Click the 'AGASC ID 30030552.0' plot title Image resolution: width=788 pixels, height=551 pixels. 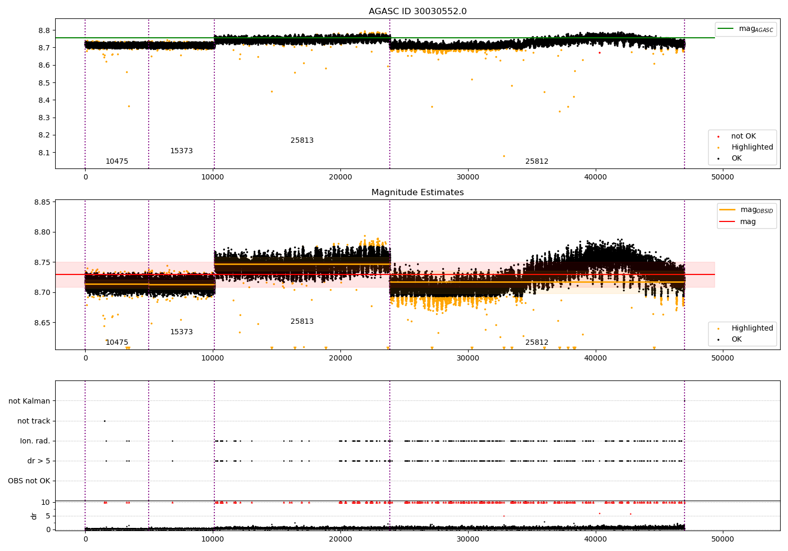418,12
